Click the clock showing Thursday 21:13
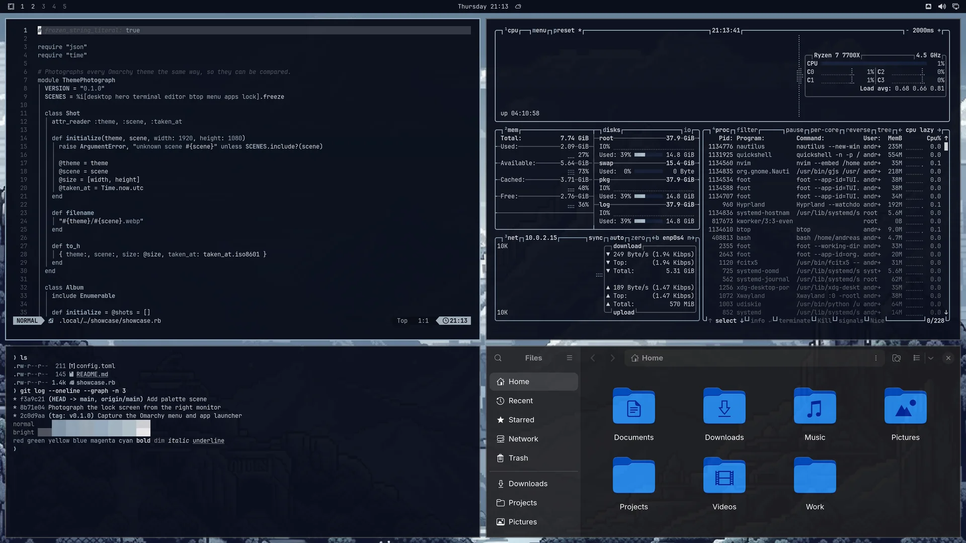The image size is (966, 543). coord(482,7)
